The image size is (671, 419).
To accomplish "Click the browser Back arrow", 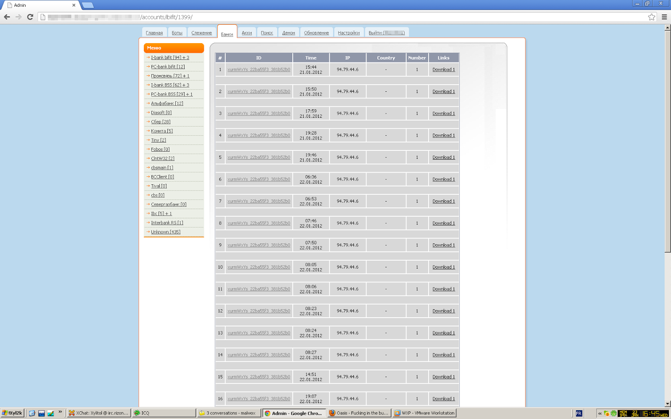I will (7, 17).
